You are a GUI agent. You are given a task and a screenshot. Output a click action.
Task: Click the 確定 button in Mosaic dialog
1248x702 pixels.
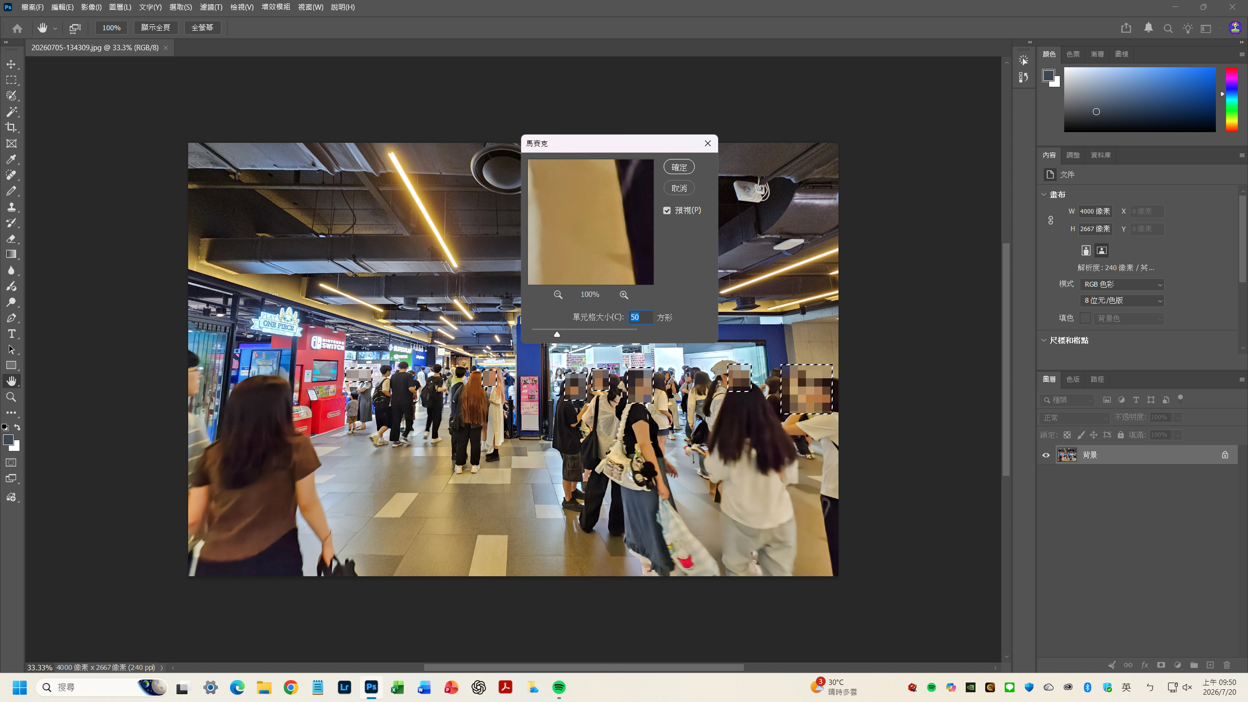point(679,167)
